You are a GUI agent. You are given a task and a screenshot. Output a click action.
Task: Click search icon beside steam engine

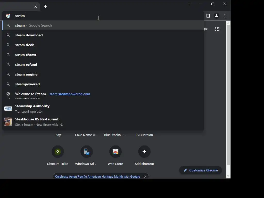[8, 74]
